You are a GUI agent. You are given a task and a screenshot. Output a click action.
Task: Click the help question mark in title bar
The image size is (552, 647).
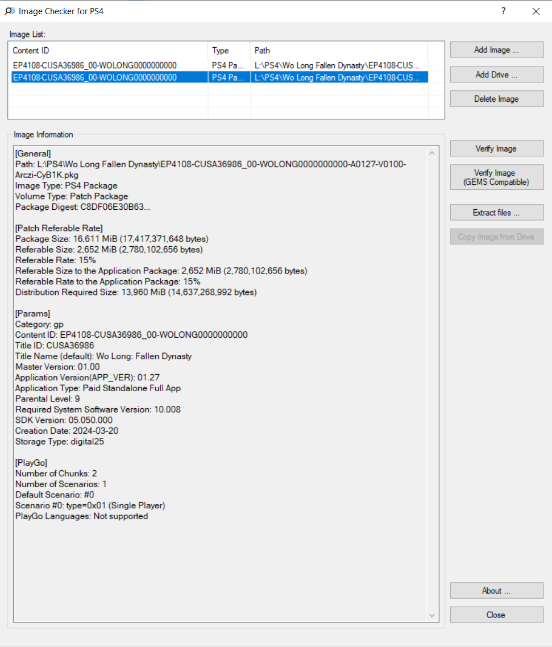pos(503,11)
